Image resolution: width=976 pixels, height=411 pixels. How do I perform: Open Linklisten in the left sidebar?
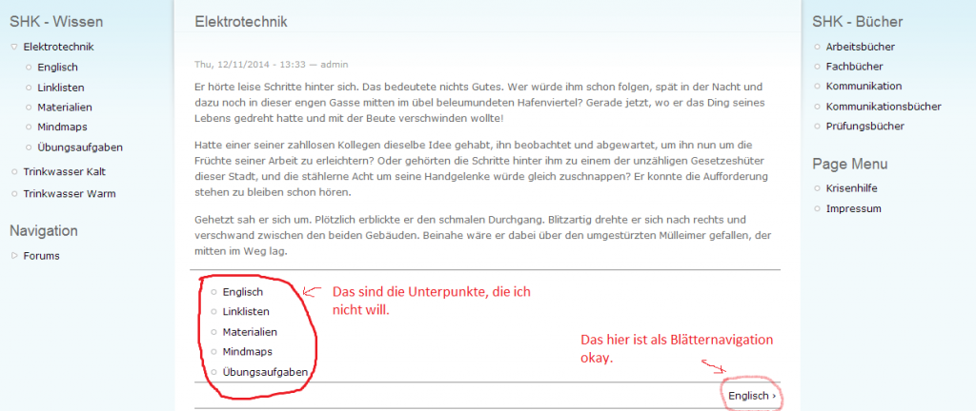pyautogui.click(x=61, y=88)
